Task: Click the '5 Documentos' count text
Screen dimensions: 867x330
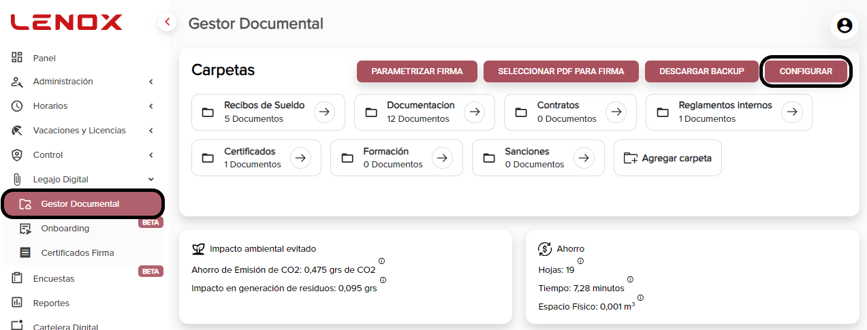Action: tap(253, 119)
